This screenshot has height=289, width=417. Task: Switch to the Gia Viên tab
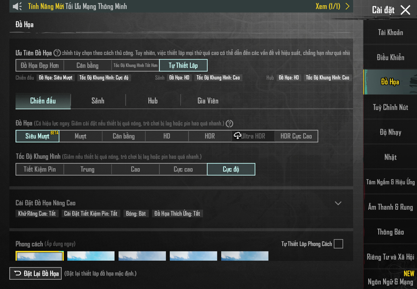coord(208,101)
